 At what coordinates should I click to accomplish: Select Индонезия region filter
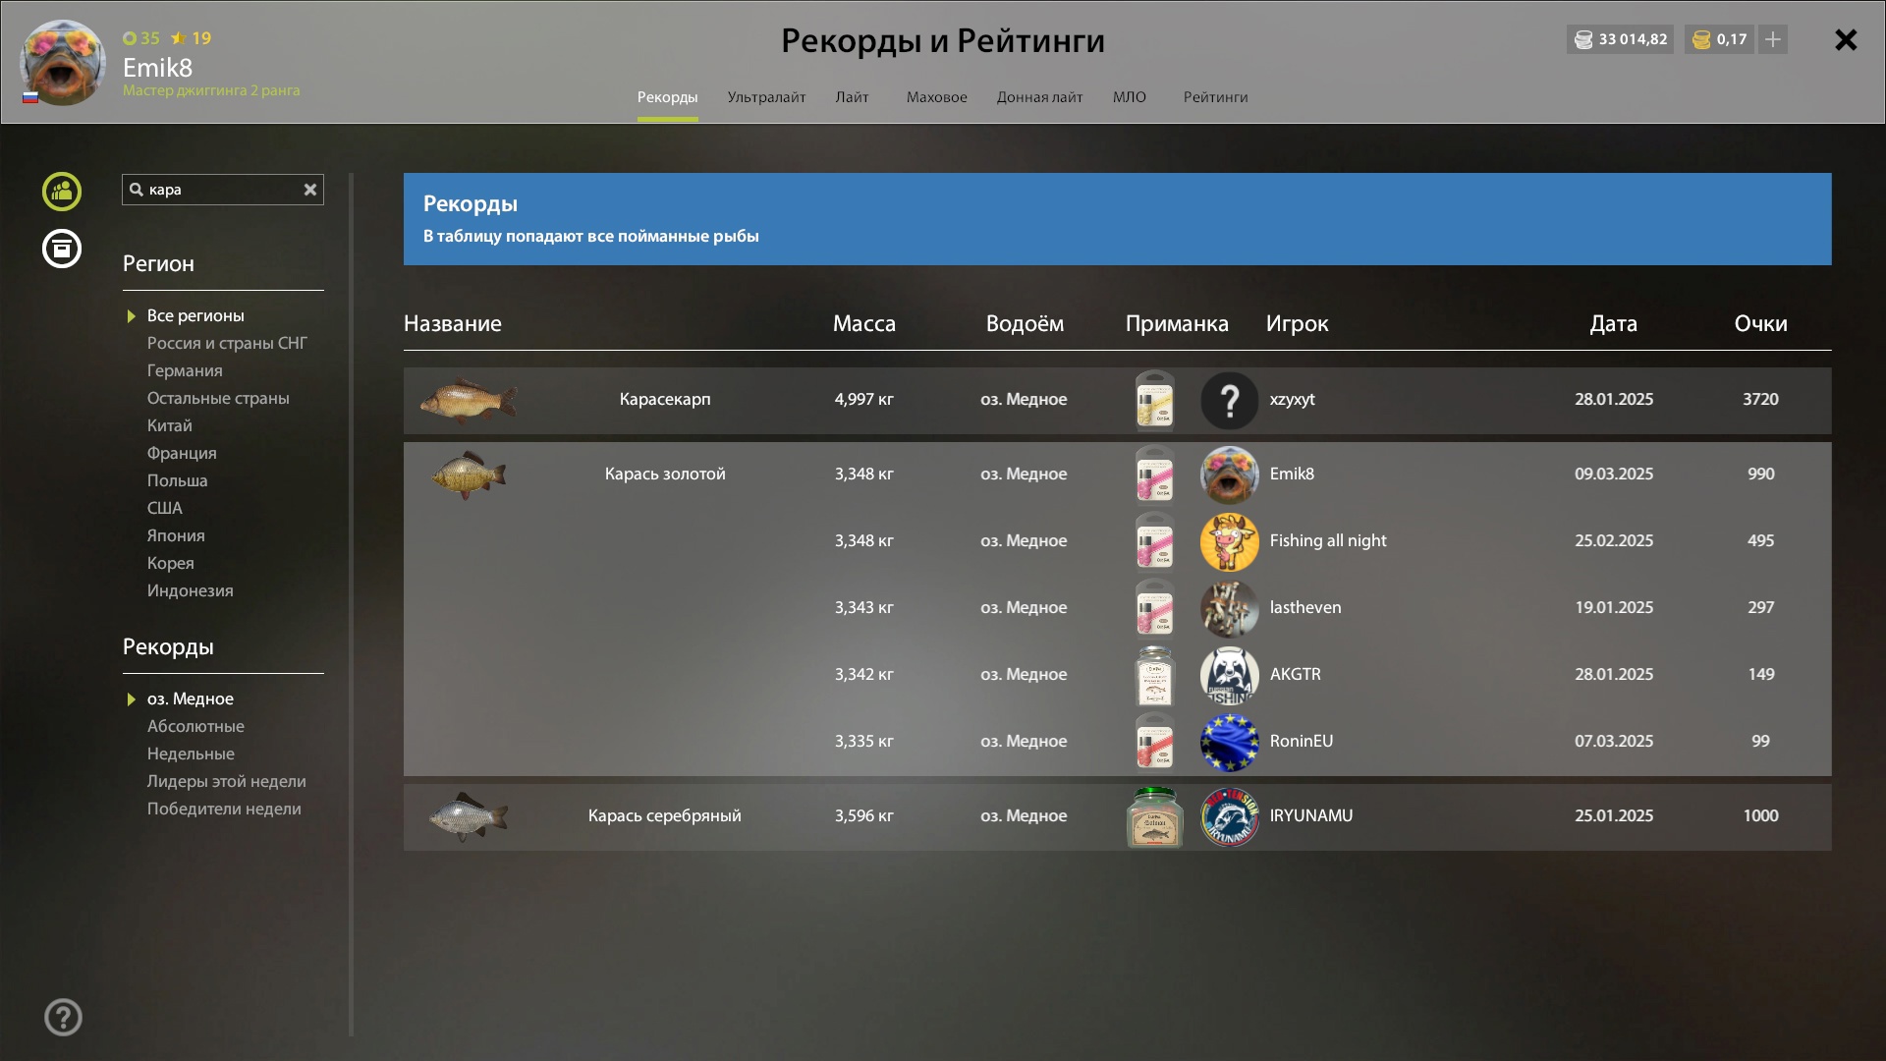click(x=190, y=590)
